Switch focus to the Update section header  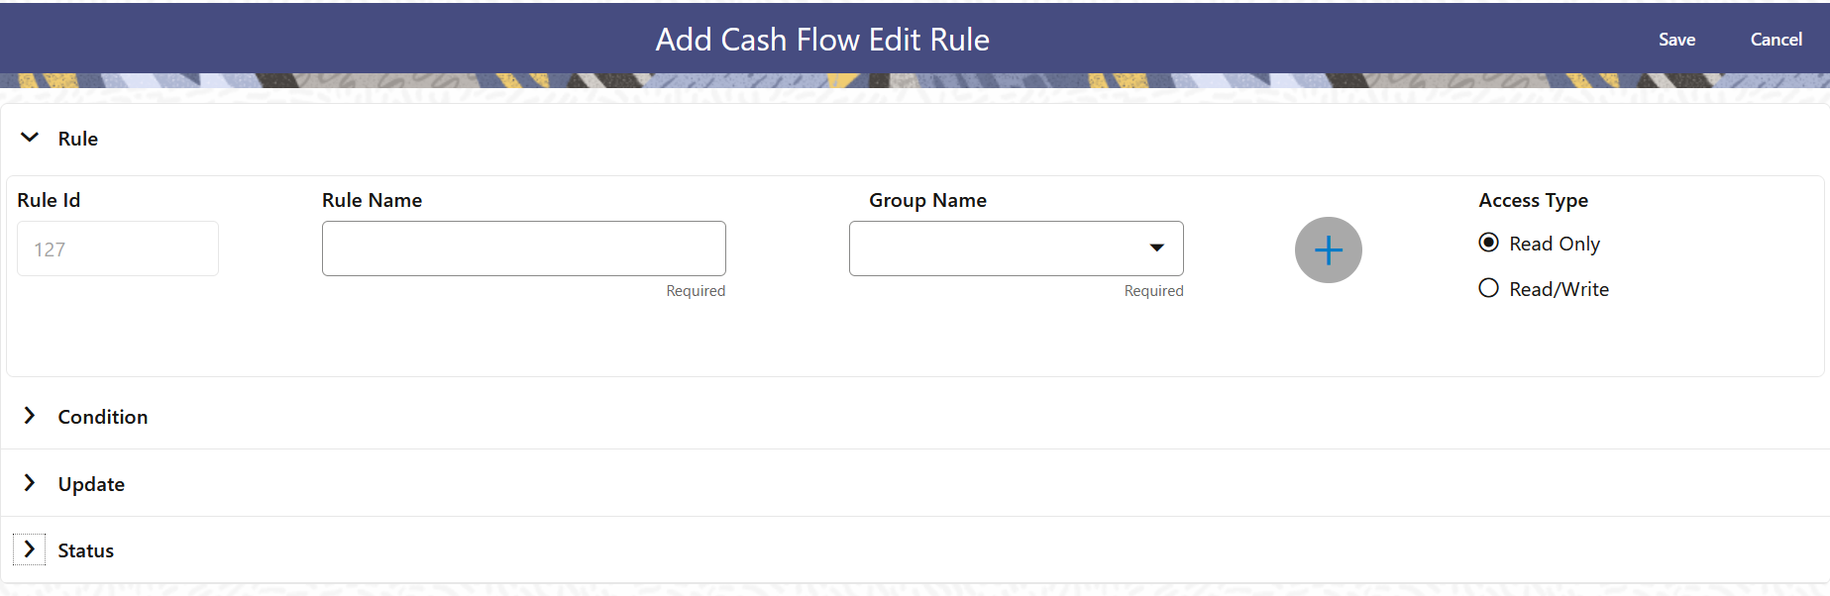point(90,483)
